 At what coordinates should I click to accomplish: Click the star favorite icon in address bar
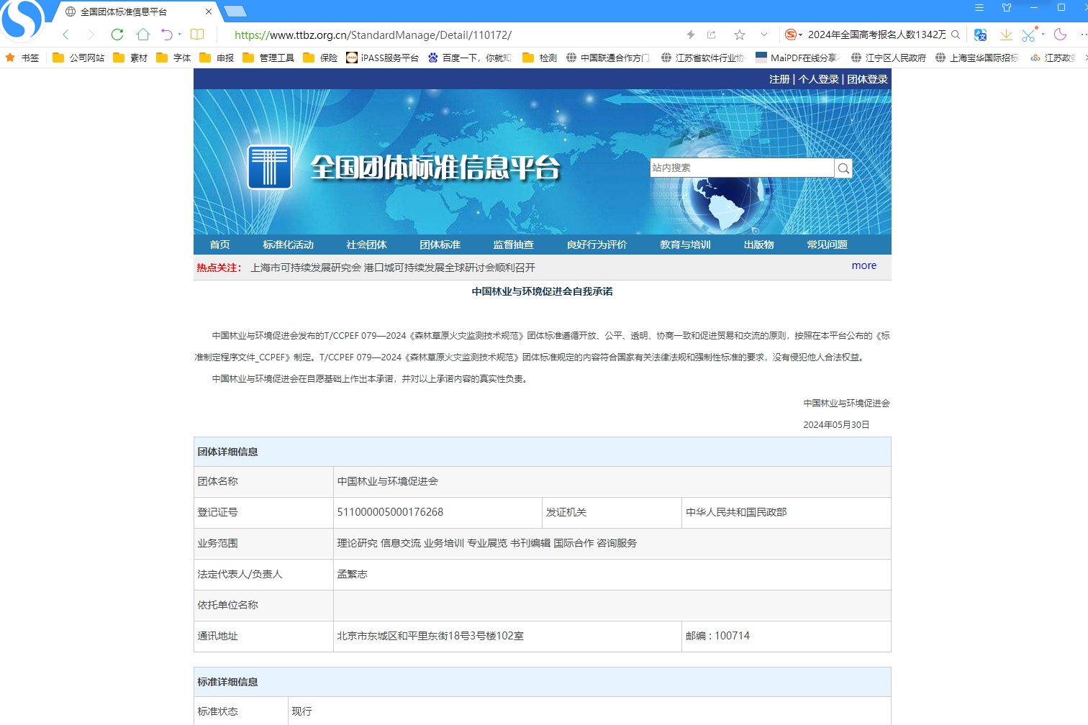(x=739, y=35)
